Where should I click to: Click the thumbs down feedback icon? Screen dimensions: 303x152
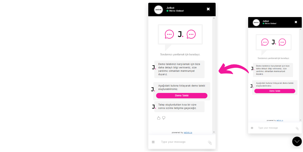tap(164, 118)
